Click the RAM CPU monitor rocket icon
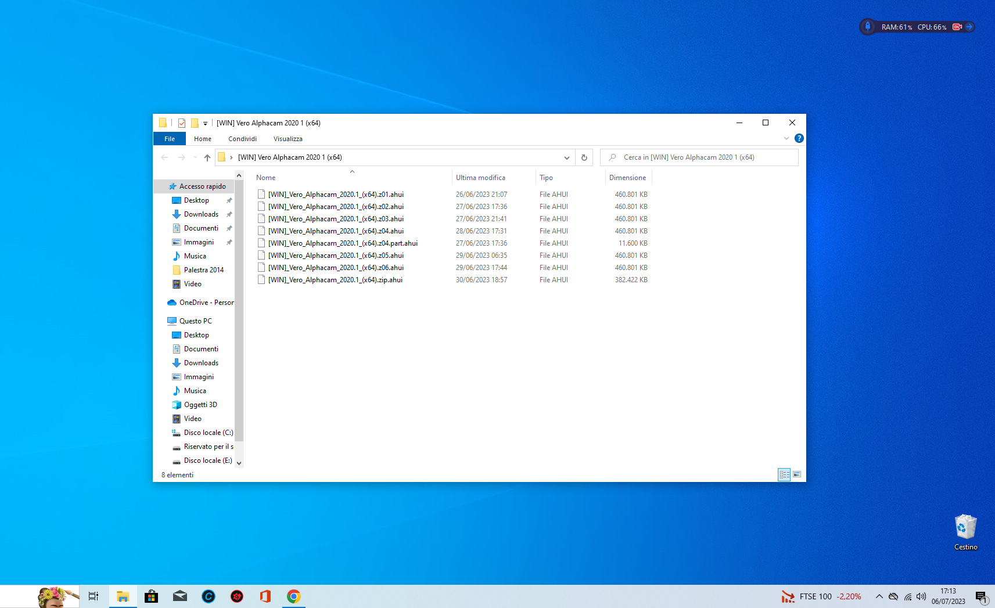This screenshot has width=995, height=608. coord(868,27)
